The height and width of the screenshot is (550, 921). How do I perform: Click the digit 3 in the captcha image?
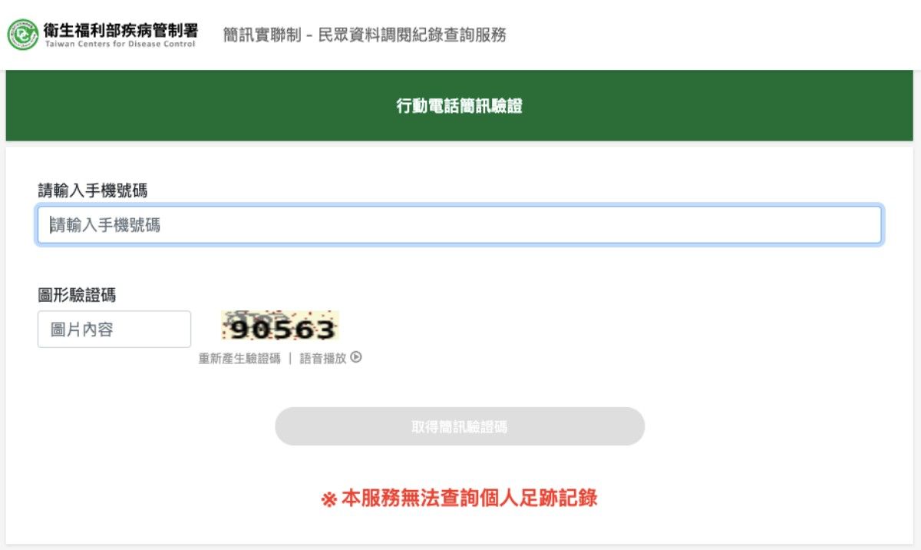pos(325,330)
